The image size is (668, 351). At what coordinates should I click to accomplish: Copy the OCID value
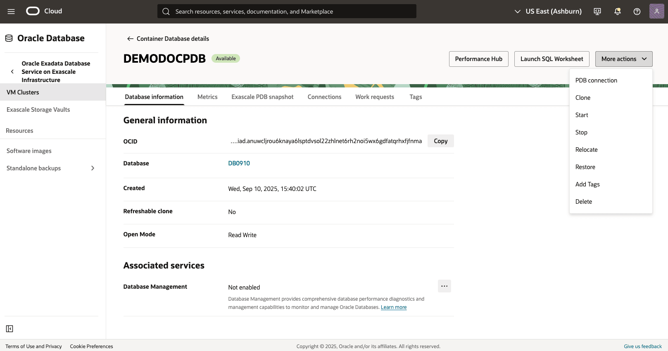441,141
